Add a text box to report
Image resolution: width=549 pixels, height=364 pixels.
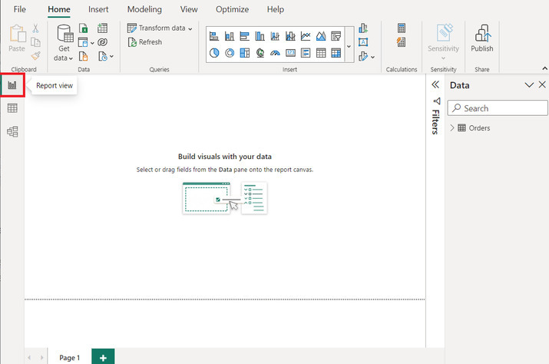point(362,42)
